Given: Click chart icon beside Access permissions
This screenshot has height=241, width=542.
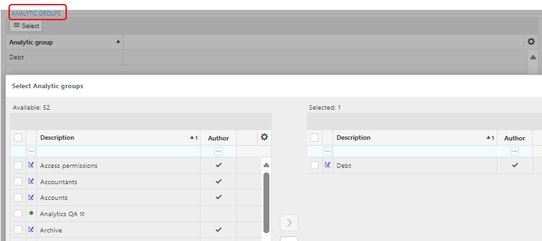Looking at the screenshot, I should [31, 165].
